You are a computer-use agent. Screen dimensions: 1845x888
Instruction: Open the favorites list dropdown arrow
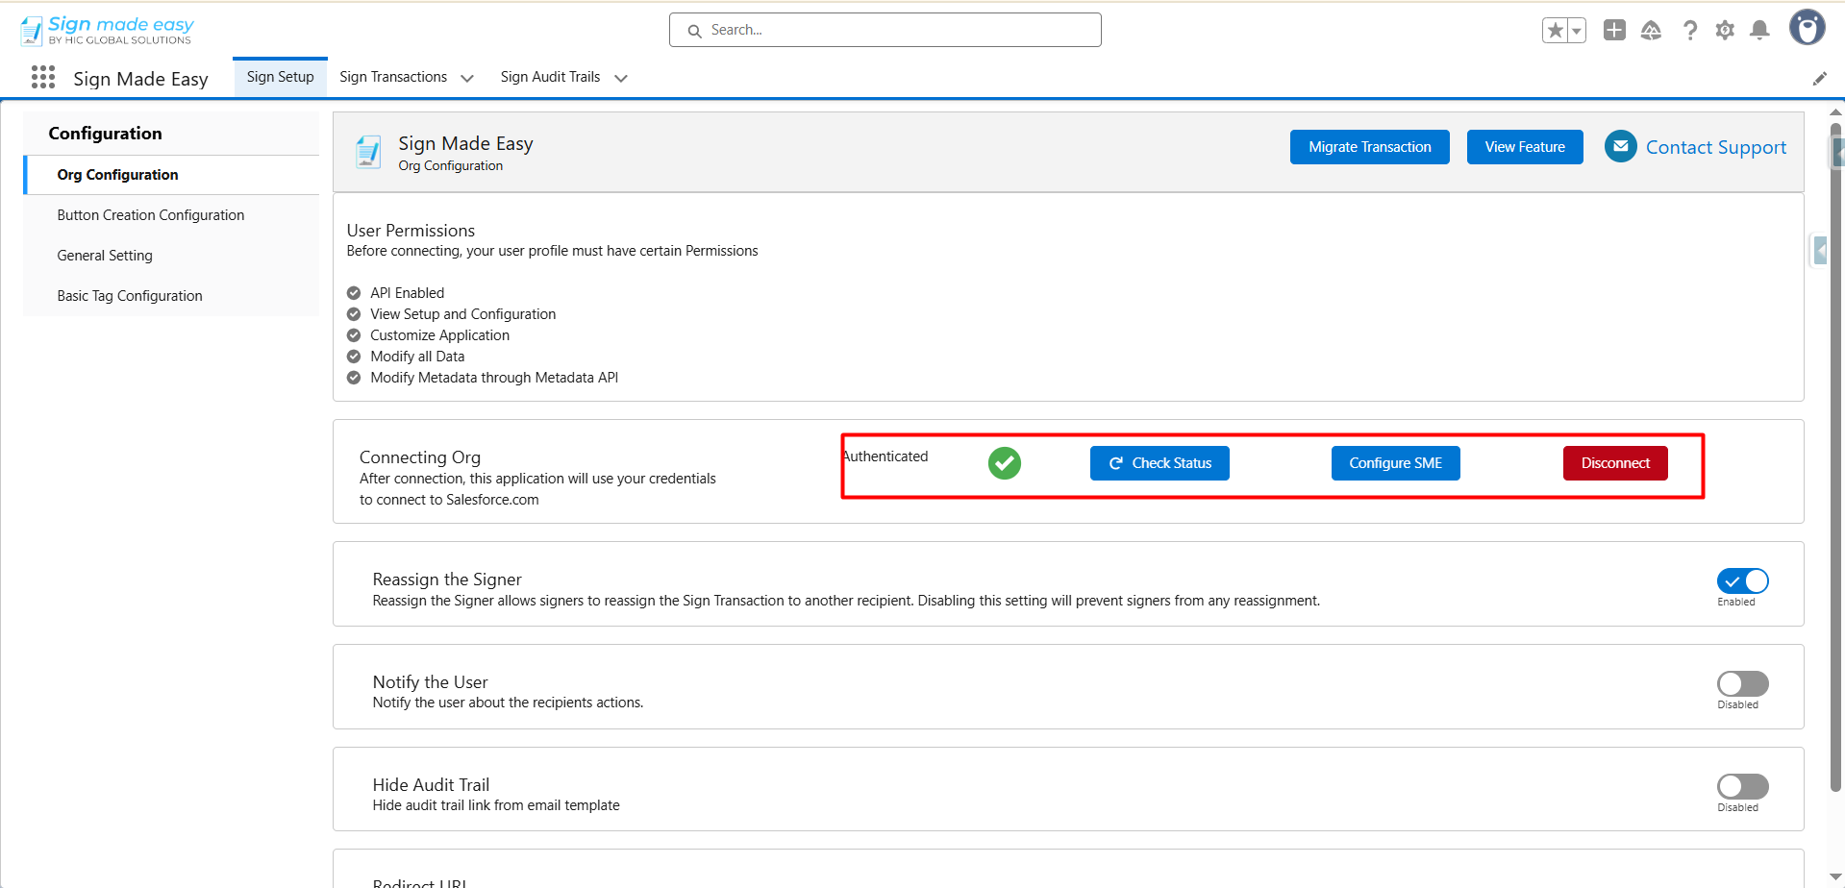[x=1577, y=31]
